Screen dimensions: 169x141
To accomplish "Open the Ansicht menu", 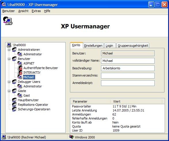I will pyautogui.click(x=23, y=11).
